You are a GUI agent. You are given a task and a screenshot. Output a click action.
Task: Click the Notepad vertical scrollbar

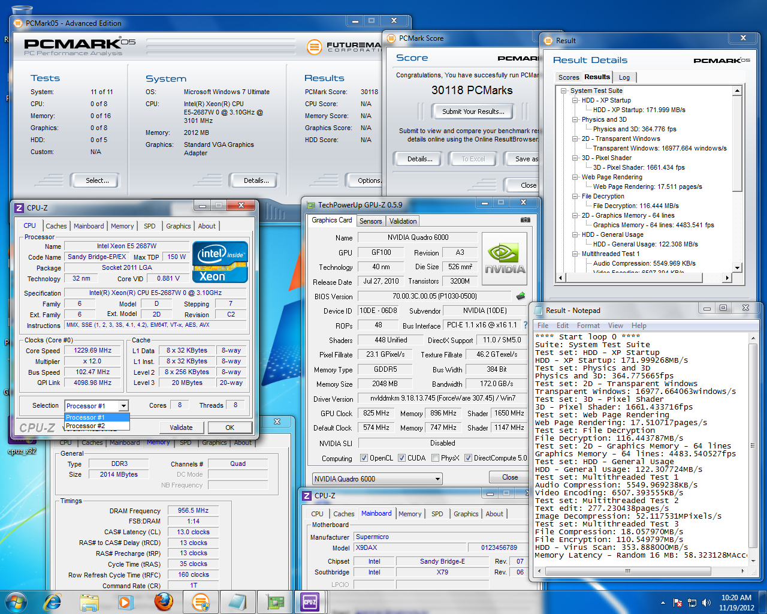click(x=753, y=450)
